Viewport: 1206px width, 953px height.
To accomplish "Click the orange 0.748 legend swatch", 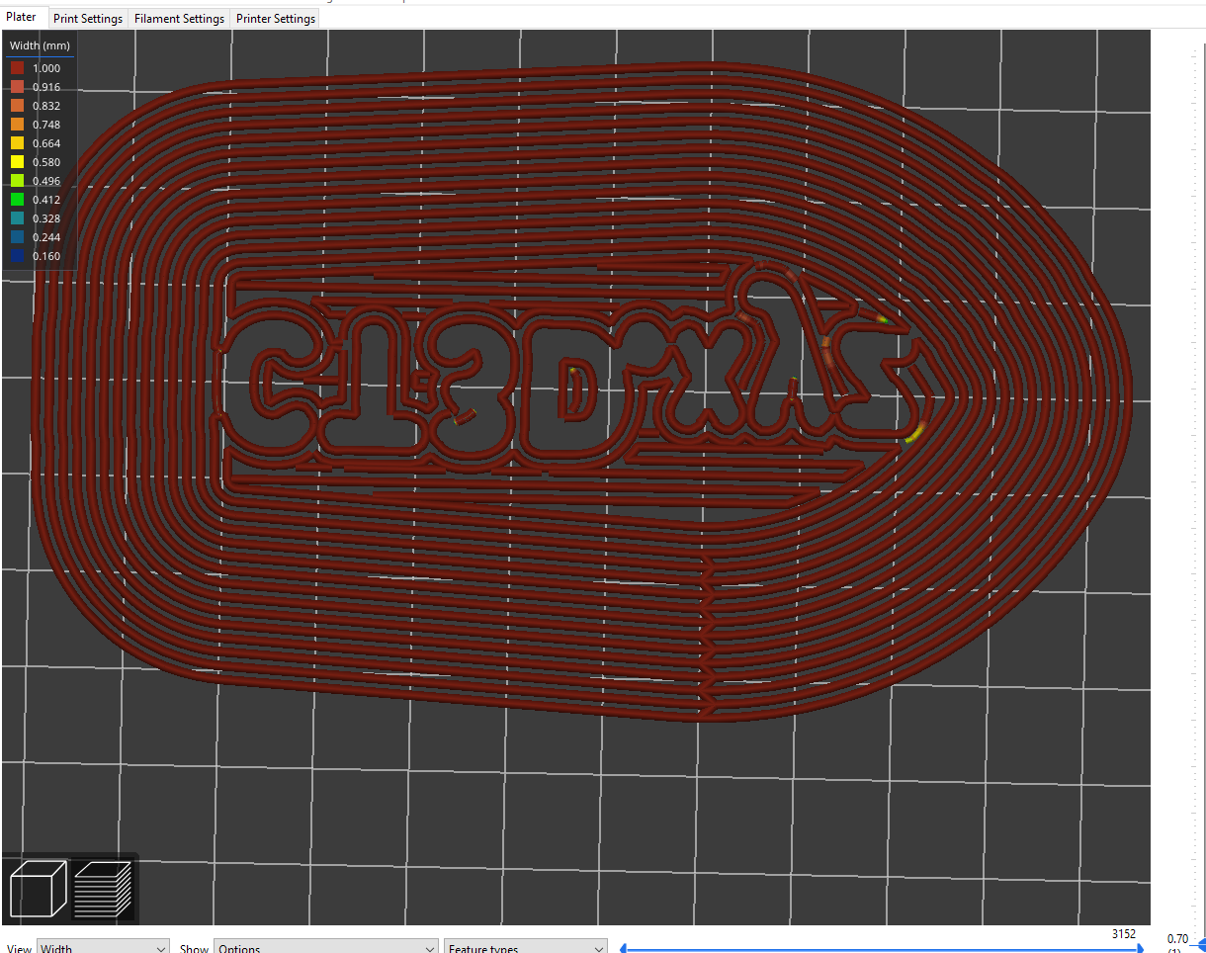I will 18,125.
